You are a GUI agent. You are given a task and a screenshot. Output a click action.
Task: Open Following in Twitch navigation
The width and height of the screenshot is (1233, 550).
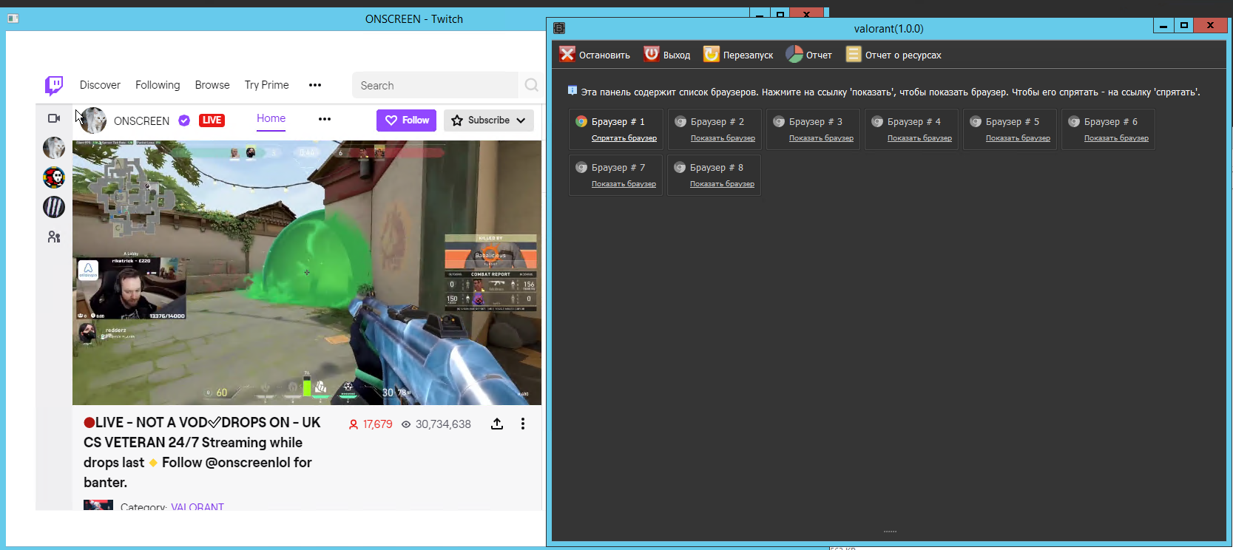click(x=158, y=85)
